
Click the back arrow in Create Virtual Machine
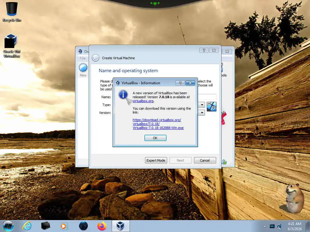pos(95,58)
